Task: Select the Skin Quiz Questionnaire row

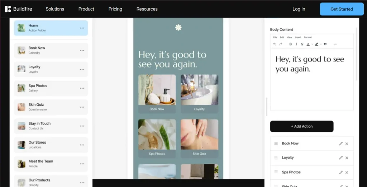Action: 51,107
